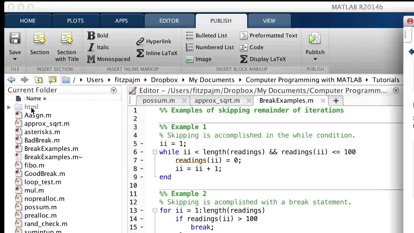
Task: Click Dropbox in the address path
Action: [164, 80]
